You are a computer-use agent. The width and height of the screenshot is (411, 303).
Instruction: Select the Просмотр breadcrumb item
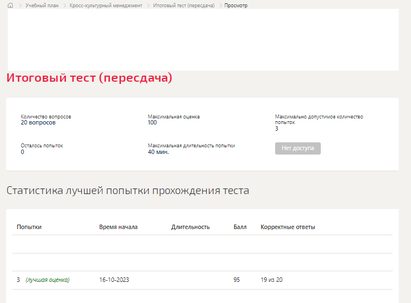[236, 5]
